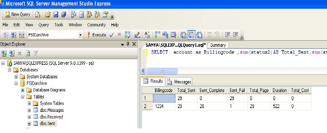
Task: Expand the System Databases folder
Action: click(x=16, y=77)
